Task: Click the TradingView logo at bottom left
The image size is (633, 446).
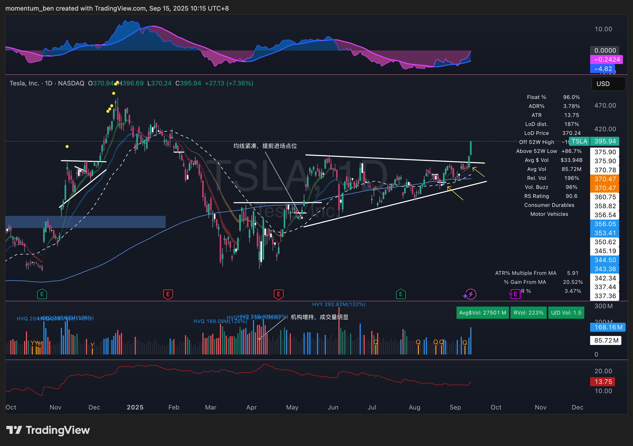Action: coord(48,430)
